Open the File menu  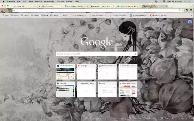click(19, 2)
